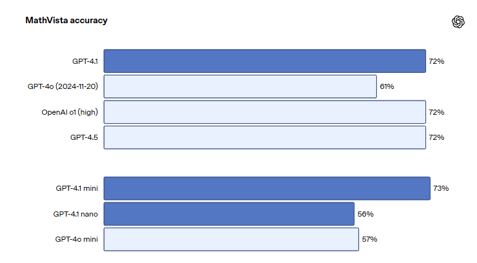Click the 61% value label

tap(387, 86)
